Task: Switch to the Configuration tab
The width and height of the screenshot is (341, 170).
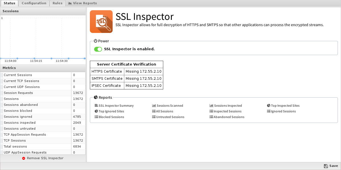Action: click(x=34, y=3)
